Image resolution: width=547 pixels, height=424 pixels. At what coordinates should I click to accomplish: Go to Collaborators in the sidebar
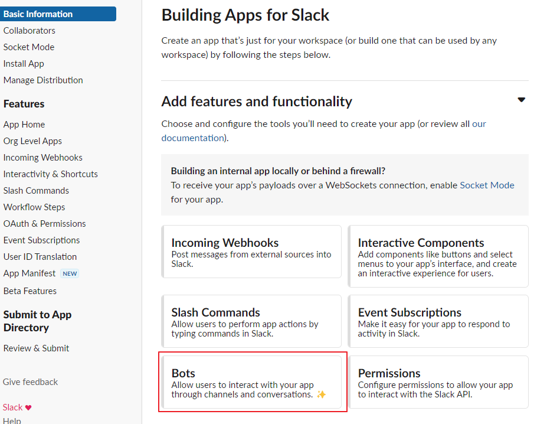pyautogui.click(x=30, y=31)
